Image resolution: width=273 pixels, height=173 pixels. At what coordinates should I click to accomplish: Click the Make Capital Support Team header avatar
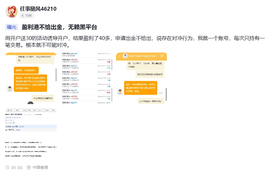pos(125,56)
